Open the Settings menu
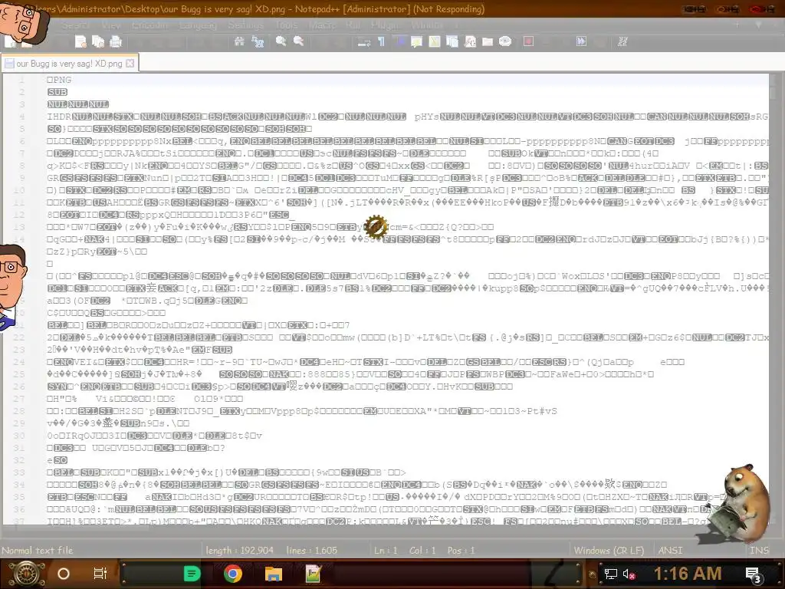Viewport: 785px width, 589px height. [x=245, y=25]
